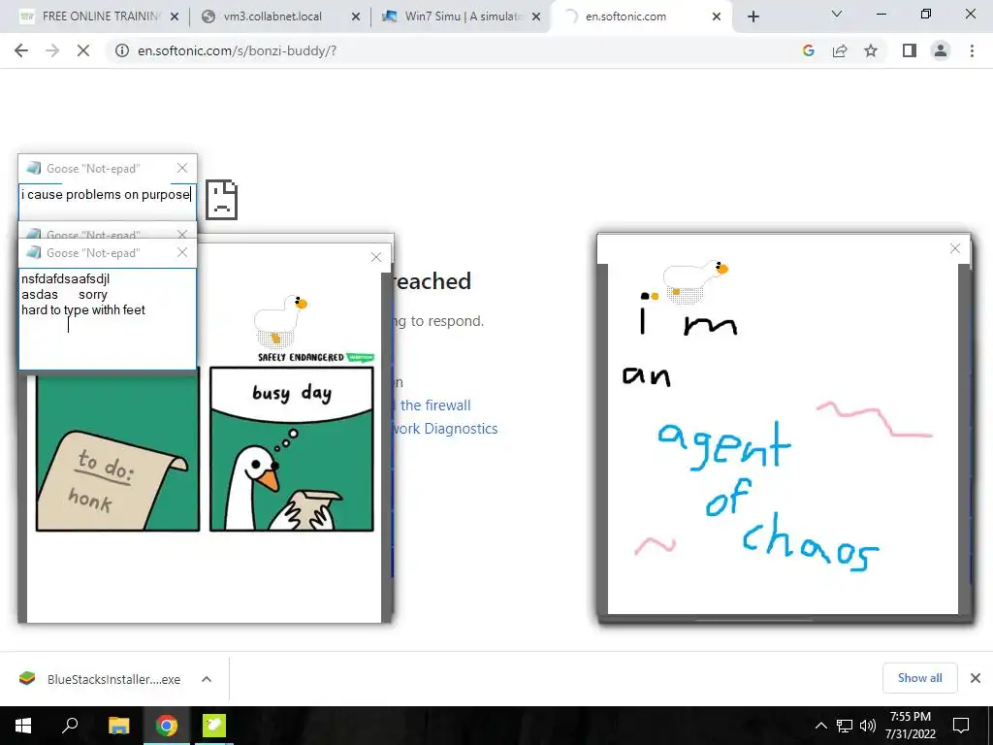Viewport: 993px width, 745px height.
Task: Switch to Win7 Simu tab
Action: point(463,16)
